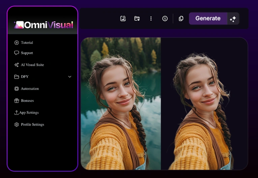Click the Automation chip icon
This screenshot has height=178, width=258.
tap(17, 89)
